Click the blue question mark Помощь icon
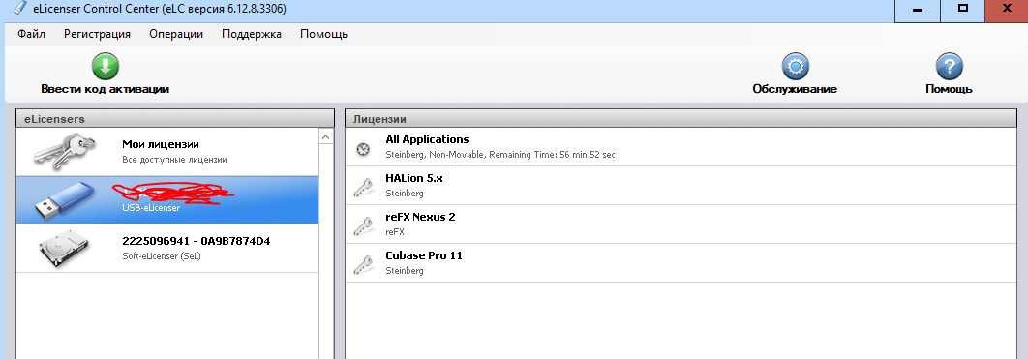 point(948,66)
